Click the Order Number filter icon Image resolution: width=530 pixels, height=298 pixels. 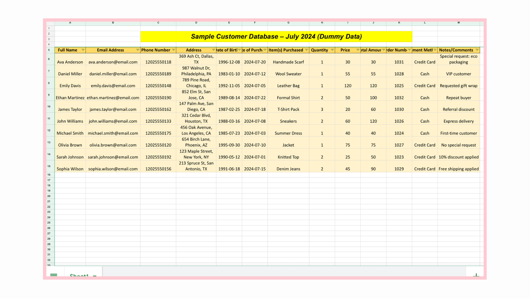409,50
